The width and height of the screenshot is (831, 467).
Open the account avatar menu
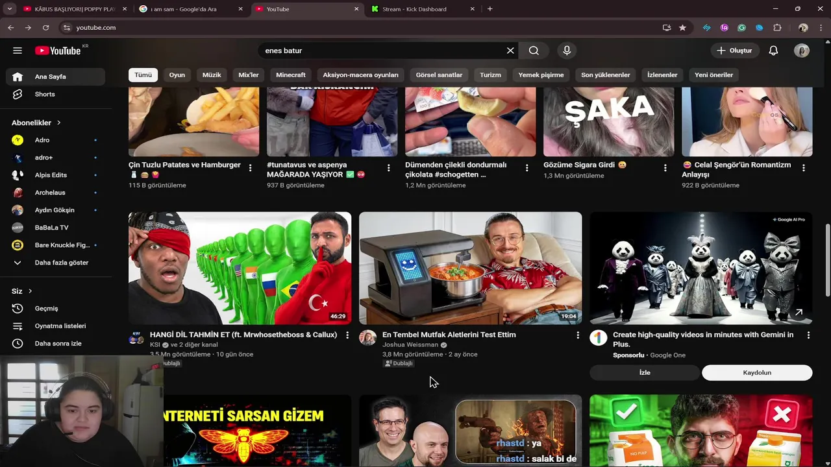coord(802,51)
